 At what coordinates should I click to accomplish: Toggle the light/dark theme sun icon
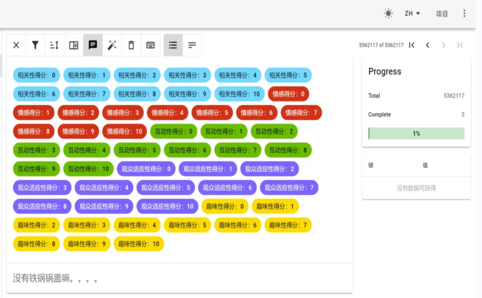tap(388, 14)
